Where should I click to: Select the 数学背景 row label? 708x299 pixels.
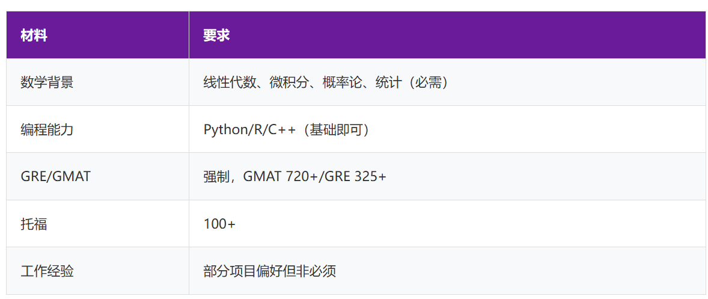pyautogui.click(x=47, y=82)
